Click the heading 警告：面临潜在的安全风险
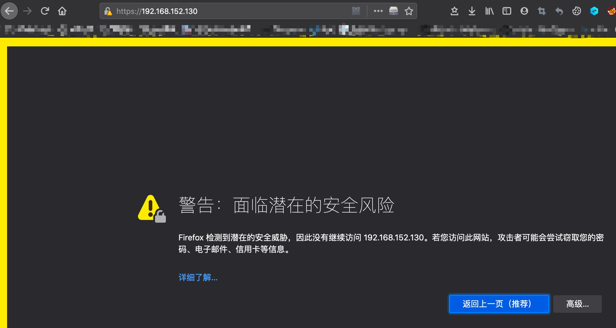 point(286,205)
